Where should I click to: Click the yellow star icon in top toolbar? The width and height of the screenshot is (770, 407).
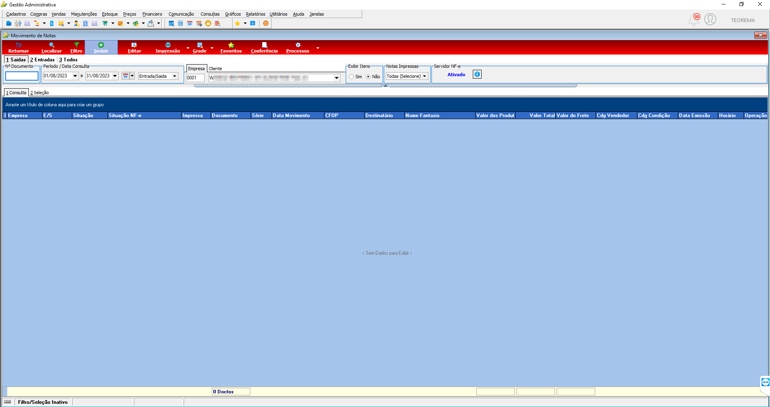[237, 23]
